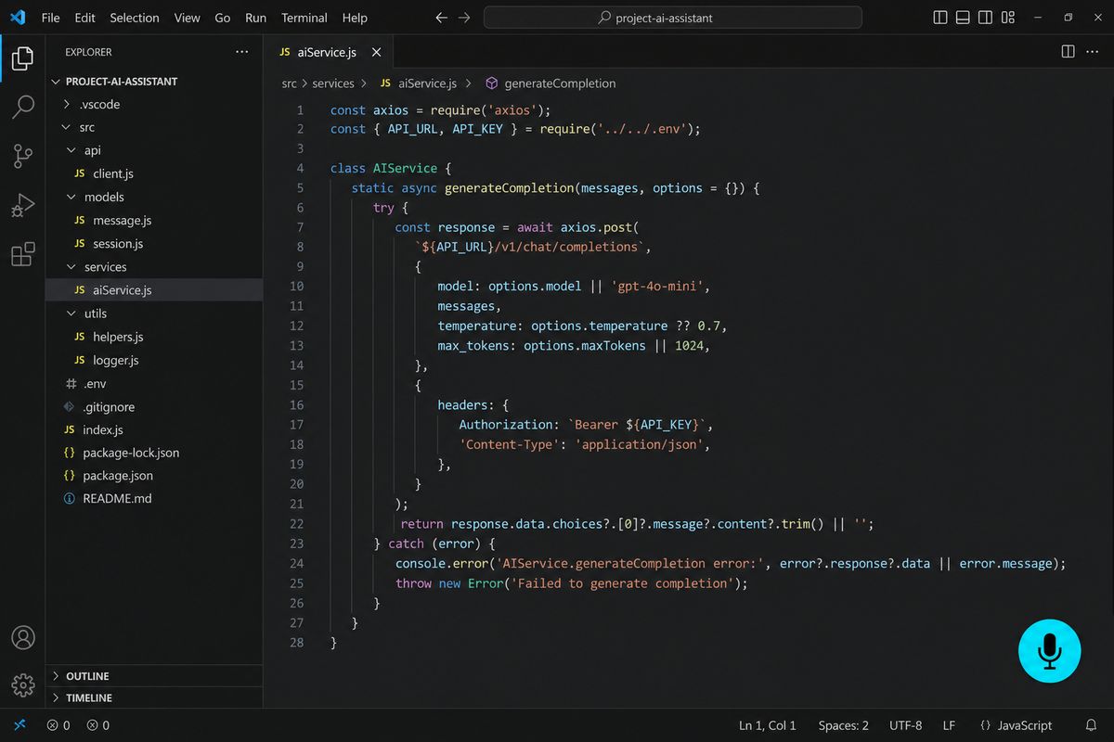Click the VS Code logo icon
Image resolution: width=1114 pixels, height=742 pixels.
(18, 17)
